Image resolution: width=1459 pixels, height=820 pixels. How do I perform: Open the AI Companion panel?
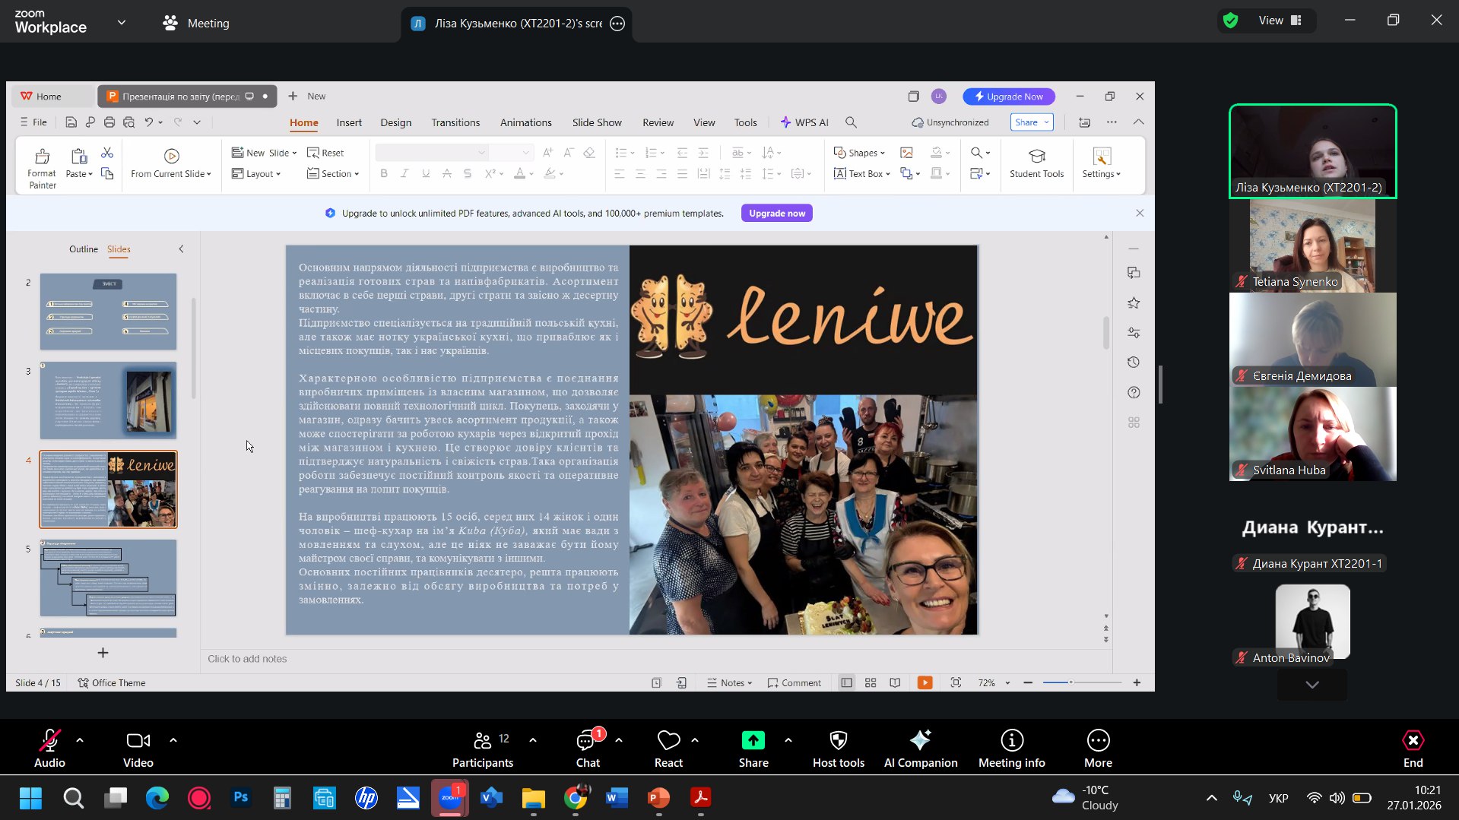click(920, 749)
